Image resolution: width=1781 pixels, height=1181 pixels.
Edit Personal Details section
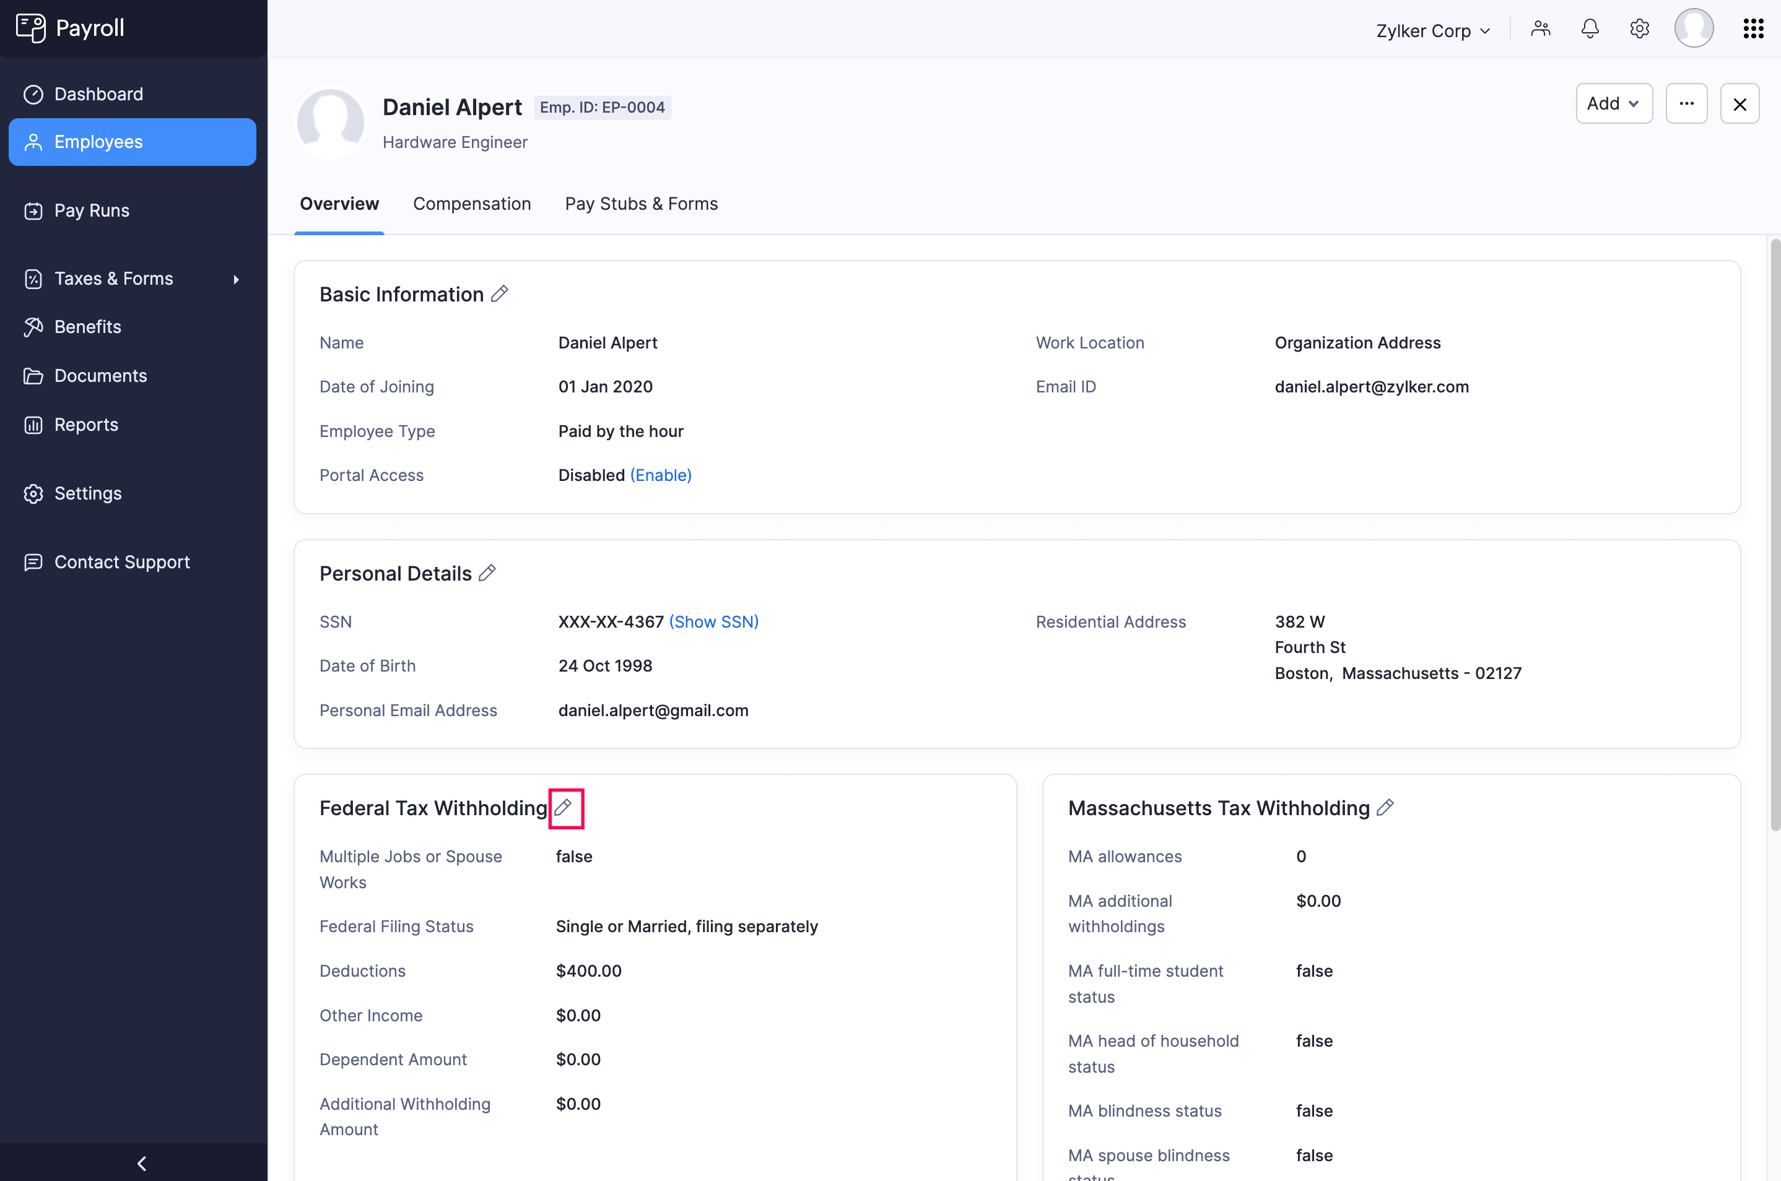(x=488, y=573)
